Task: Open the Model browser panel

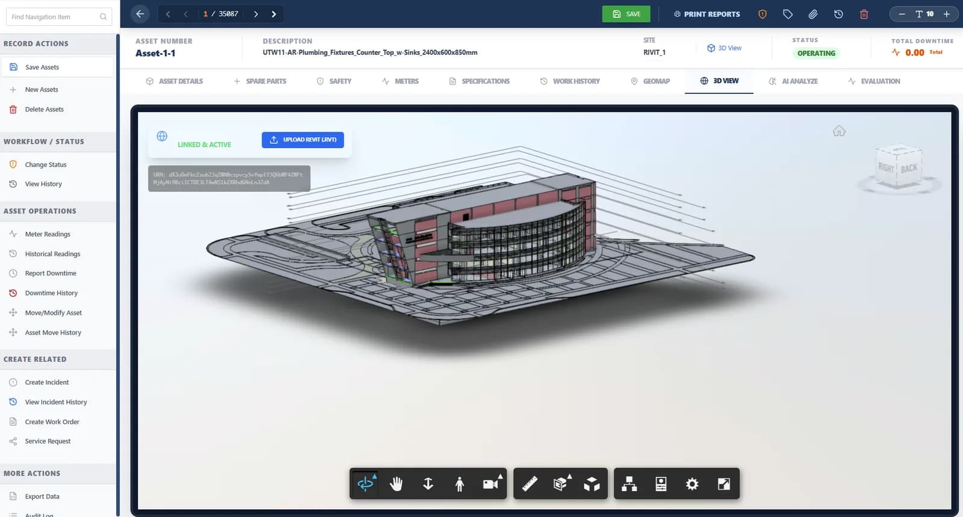Action: click(x=630, y=484)
